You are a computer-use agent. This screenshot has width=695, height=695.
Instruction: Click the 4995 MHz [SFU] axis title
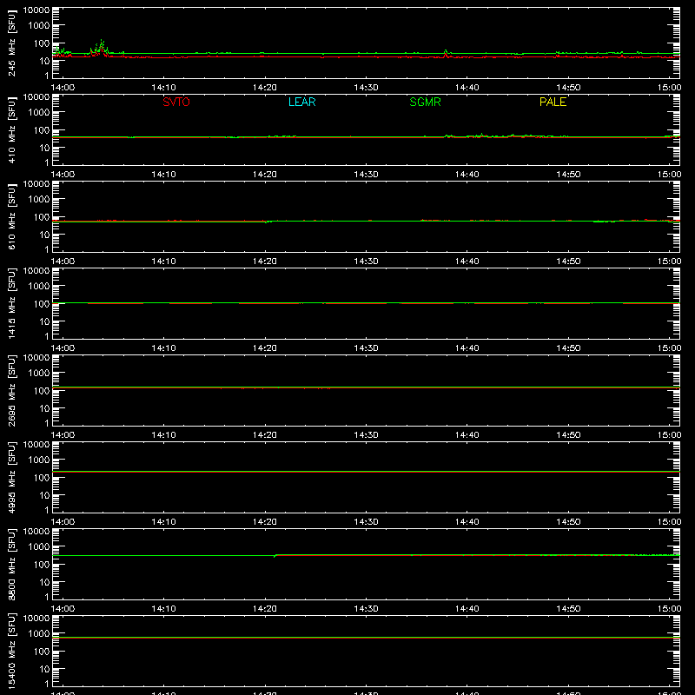tap(11, 478)
